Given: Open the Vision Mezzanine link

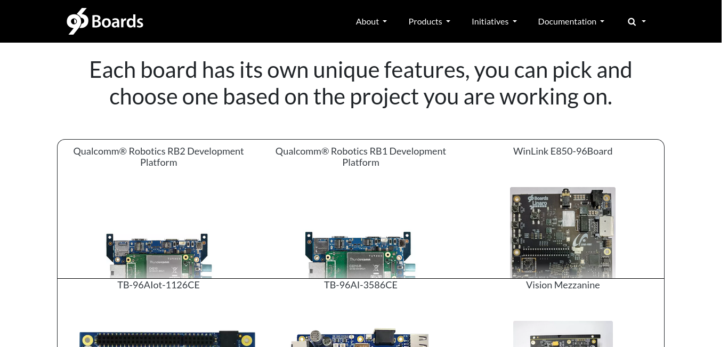Looking at the screenshot, I should [563, 285].
